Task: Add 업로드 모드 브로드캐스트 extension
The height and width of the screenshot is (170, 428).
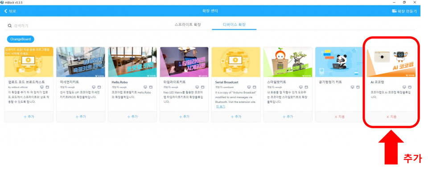Action: 29,117
